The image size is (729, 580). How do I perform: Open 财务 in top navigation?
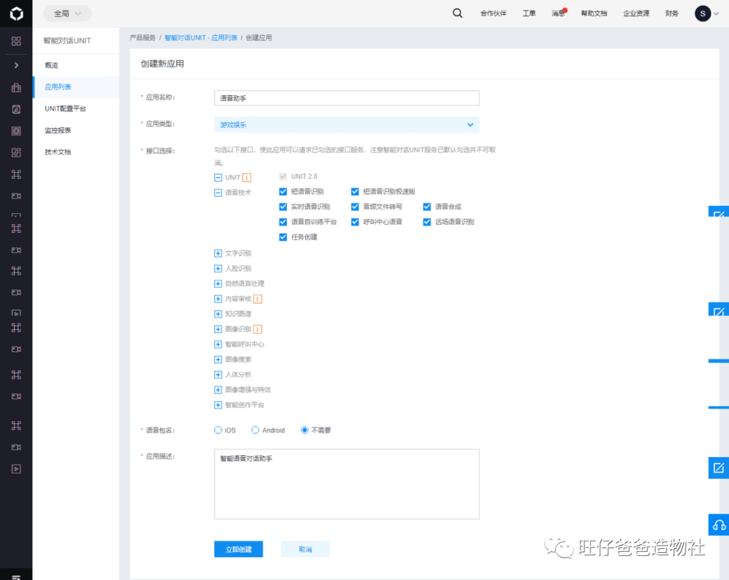point(672,14)
